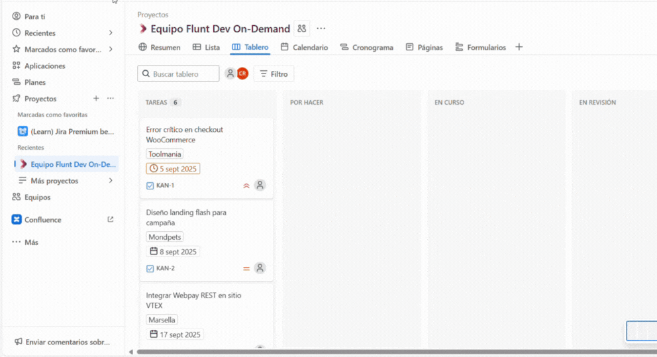Expand the Recientes sidebar submenu
This screenshot has width=657, height=357.
[x=111, y=33]
